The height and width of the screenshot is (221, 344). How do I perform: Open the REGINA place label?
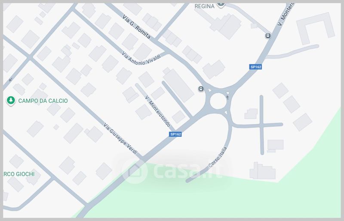tap(205, 6)
